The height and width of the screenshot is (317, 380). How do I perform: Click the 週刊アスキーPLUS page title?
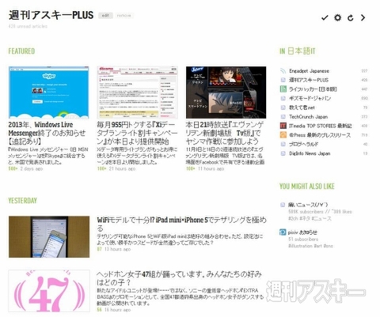coord(51,15)
